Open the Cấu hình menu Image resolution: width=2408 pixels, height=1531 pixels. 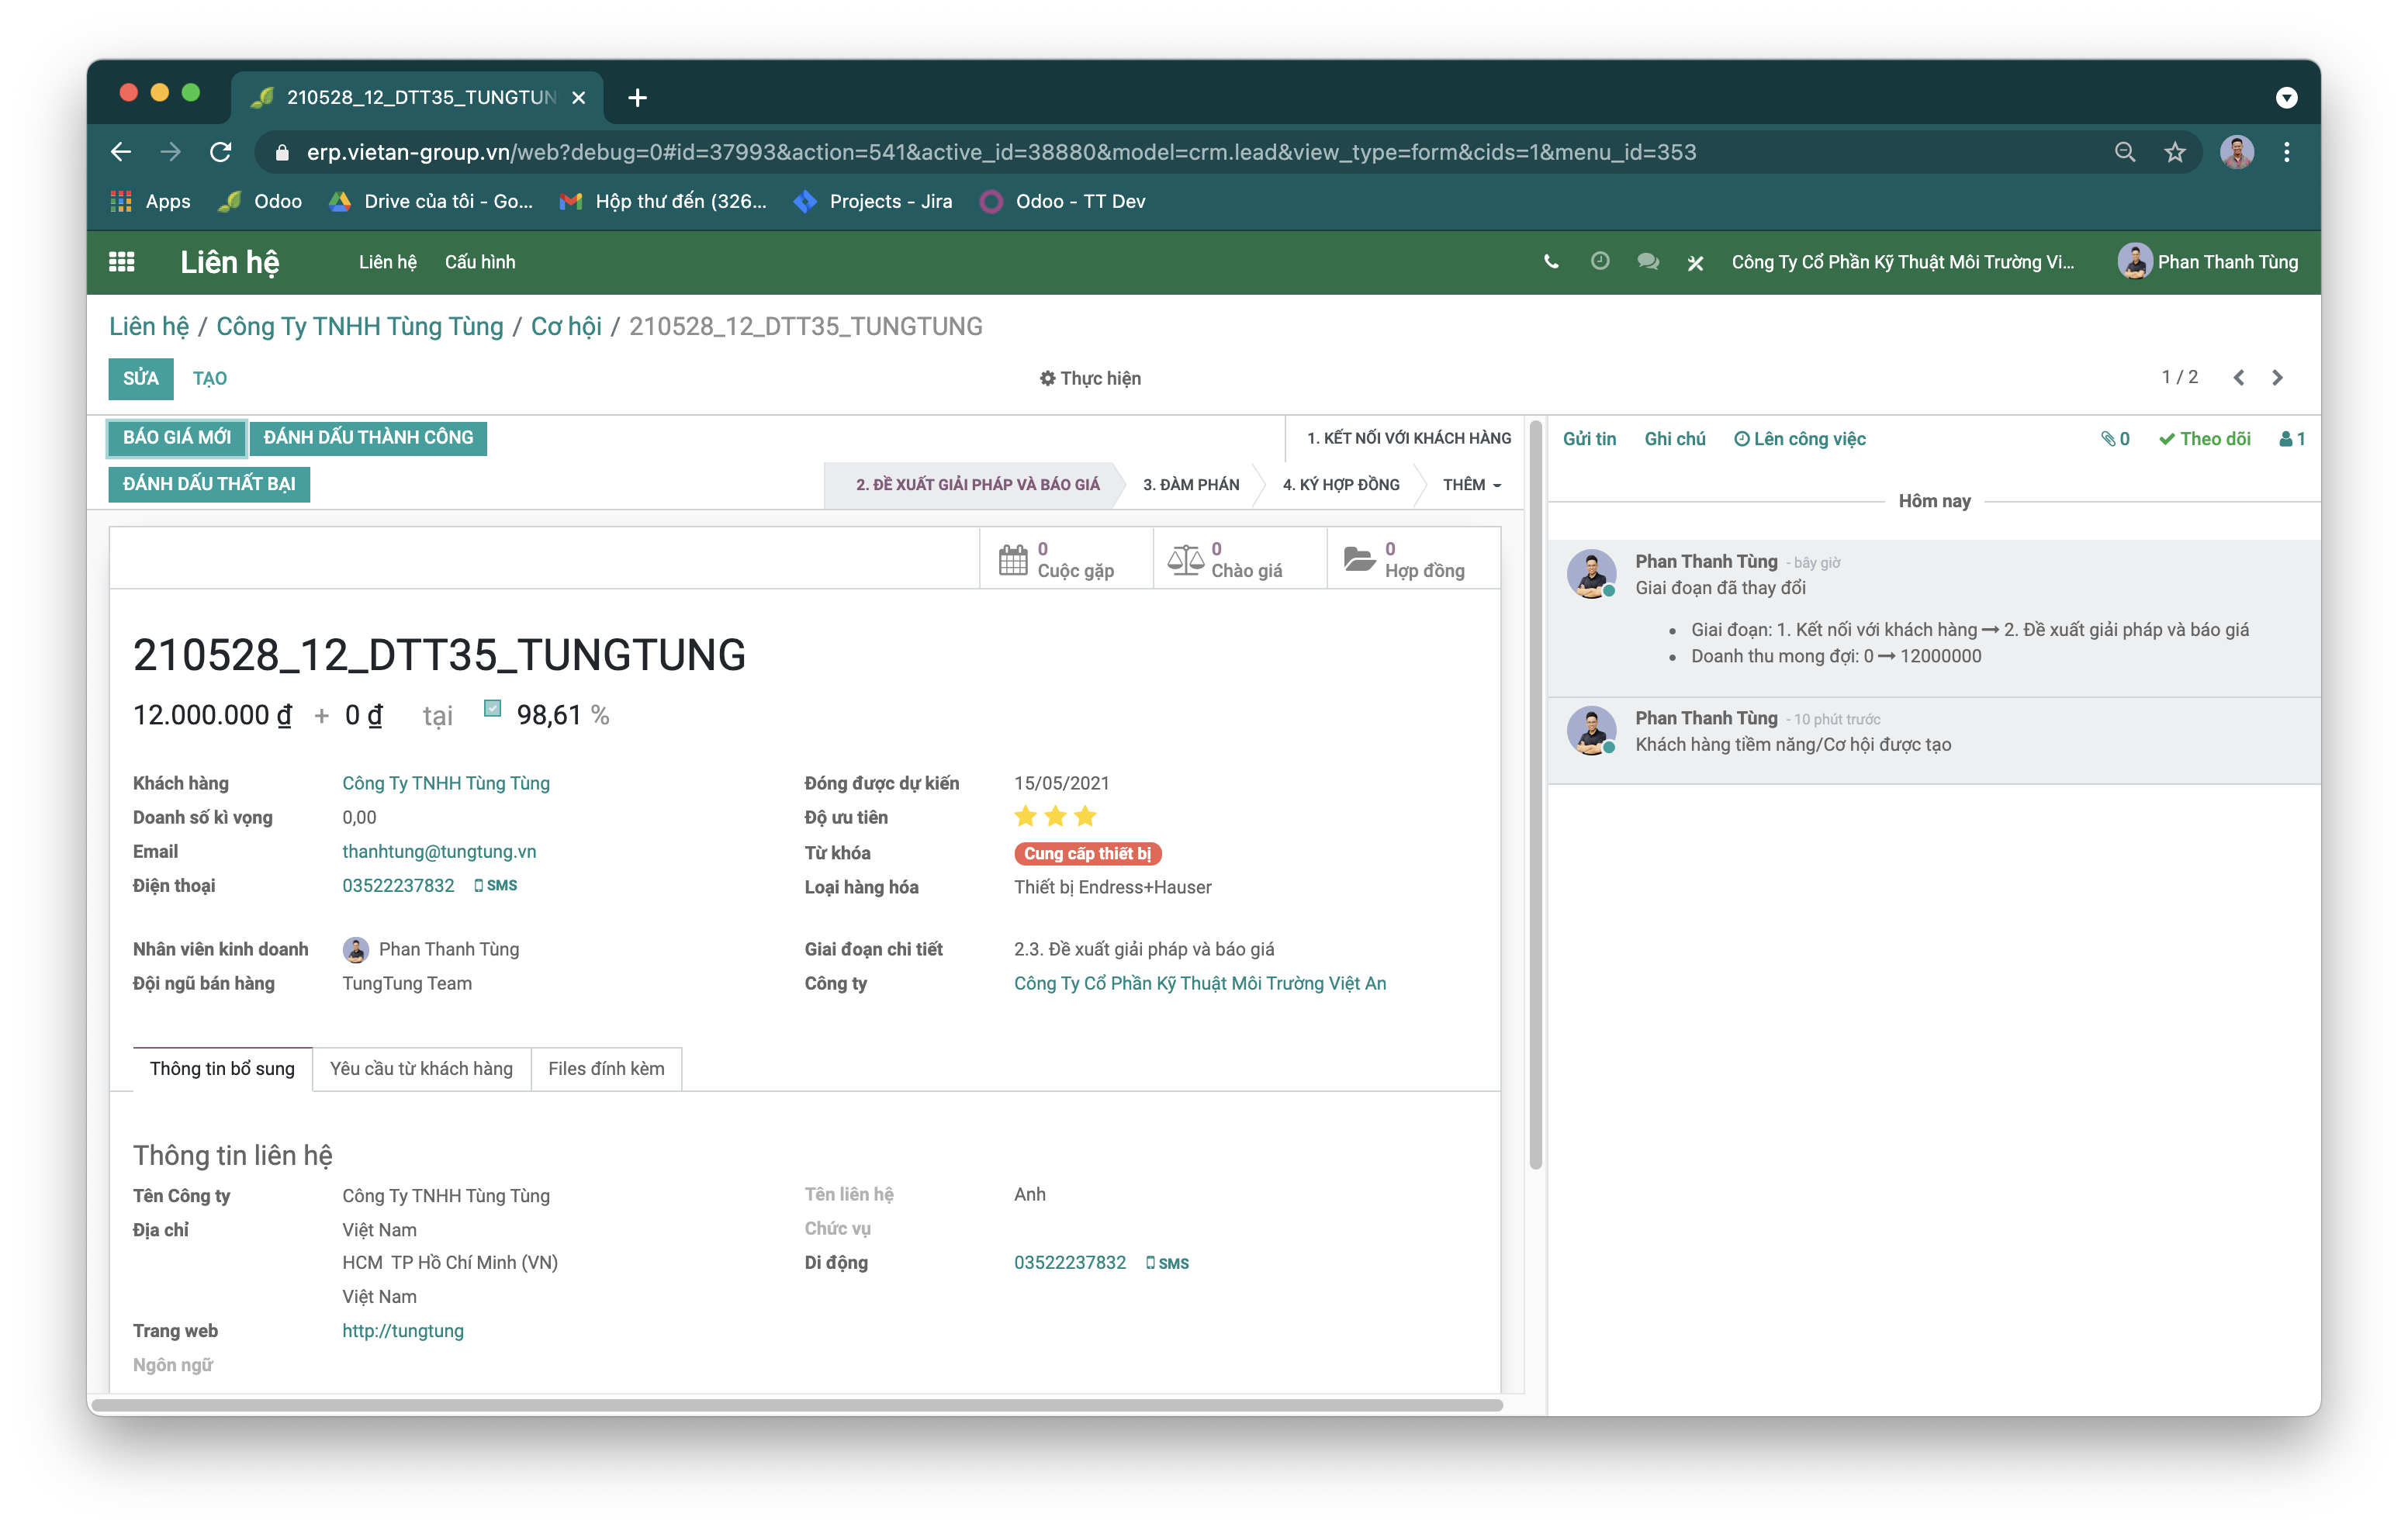coord(480,262)
